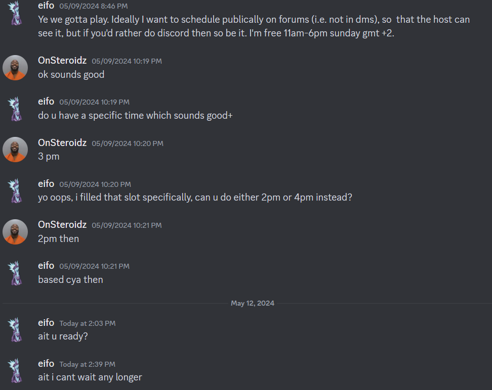Click eifo's avatar beside the 8:46 PM message

pos(15,13)
